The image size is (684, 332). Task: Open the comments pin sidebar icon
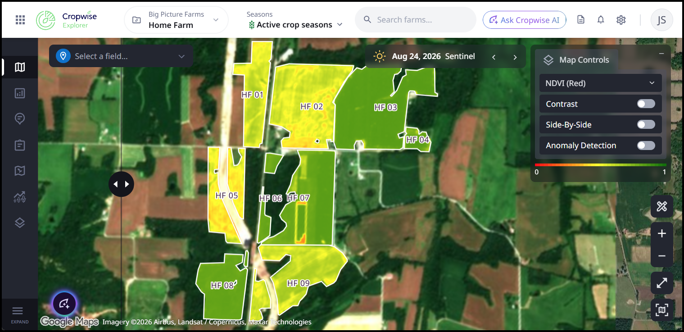20,119
